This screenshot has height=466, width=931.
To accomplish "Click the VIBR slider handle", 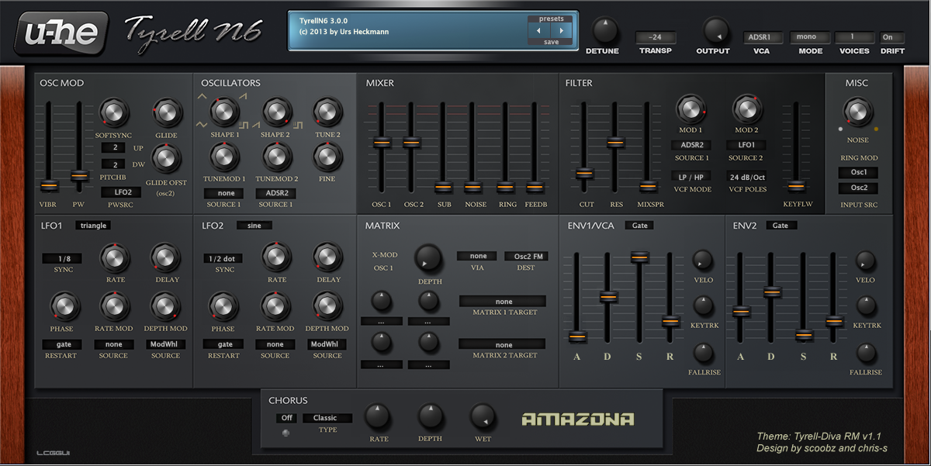I will (48, 185).
